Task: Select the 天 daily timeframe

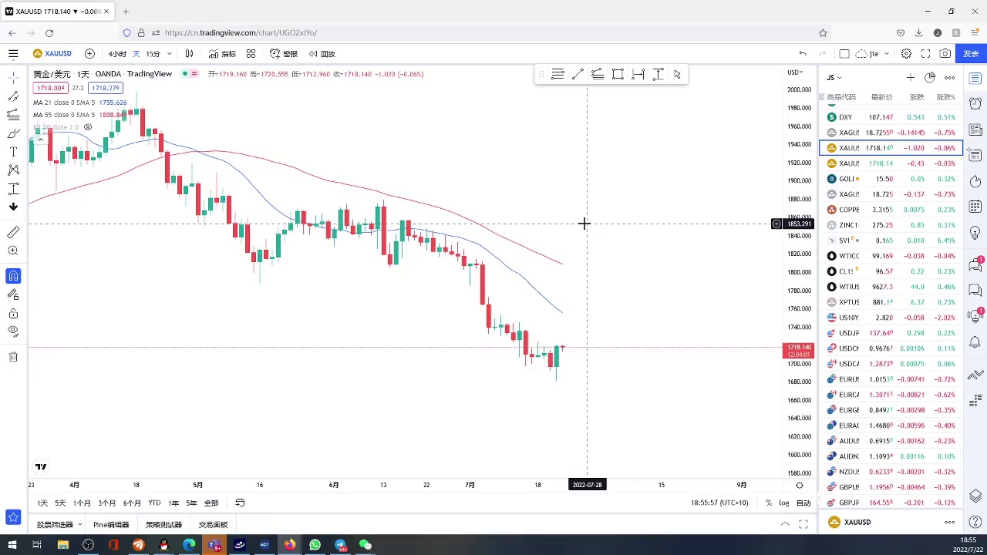Action: coord(136,54)
